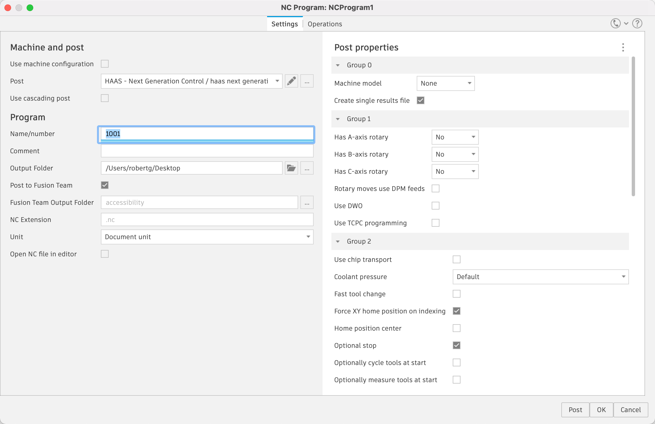Enable Use chip transport checkbox
Viewport: 655px width, 424px height.
coord(457,260)
